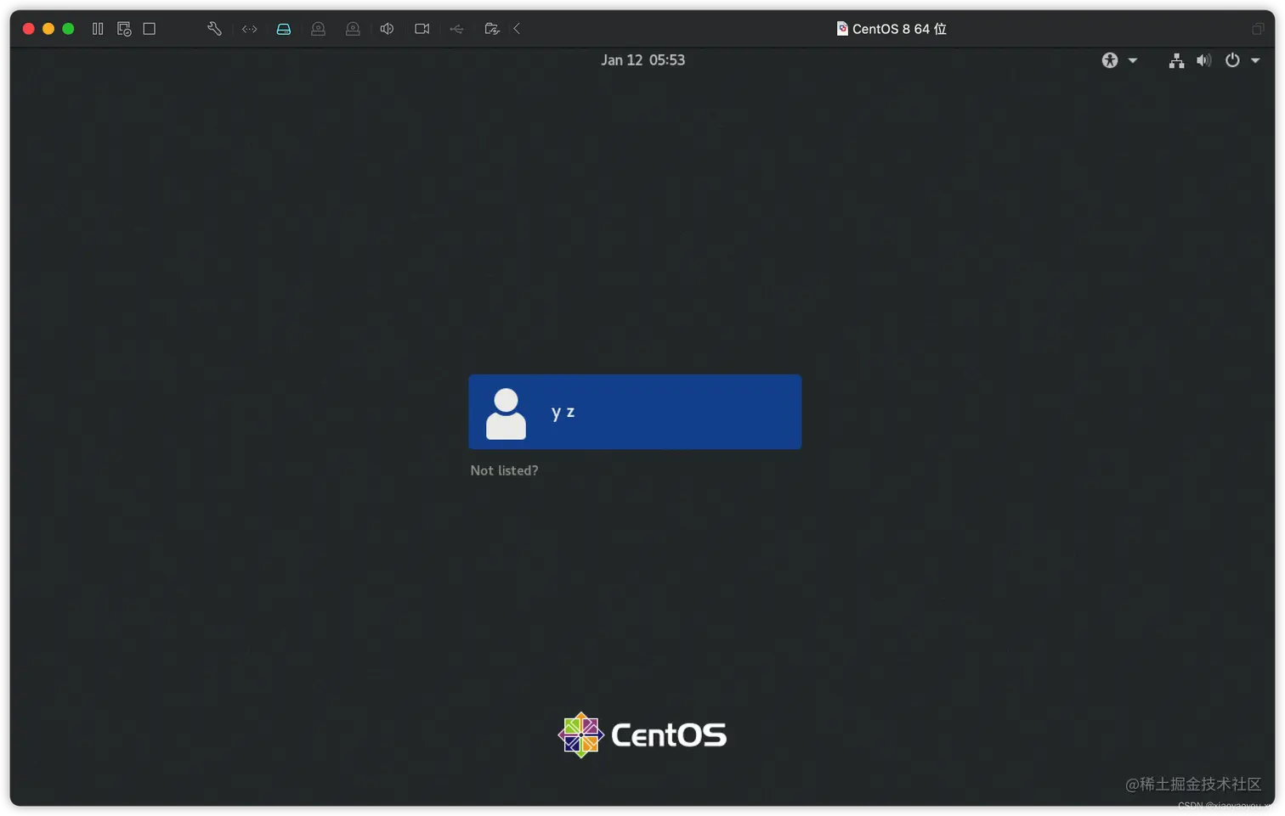Click the square view mode icon
The width and height of the screenshot is (1285, 816).
point(150,29)
